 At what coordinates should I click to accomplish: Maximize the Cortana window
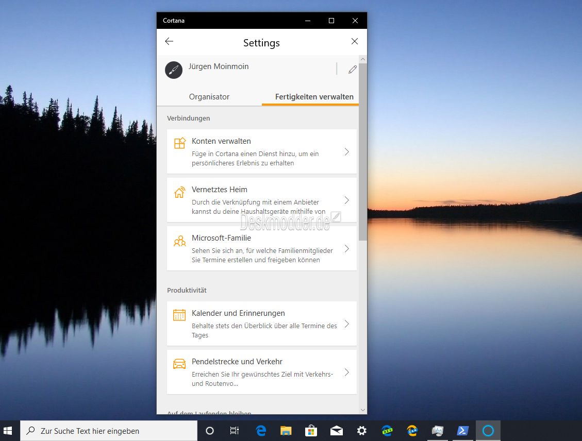click(x=331, y=21)
